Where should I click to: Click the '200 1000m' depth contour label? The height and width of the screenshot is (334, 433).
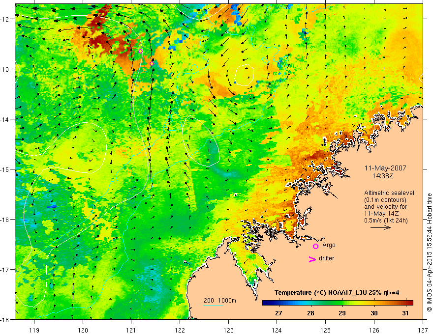tap(220, 301)
